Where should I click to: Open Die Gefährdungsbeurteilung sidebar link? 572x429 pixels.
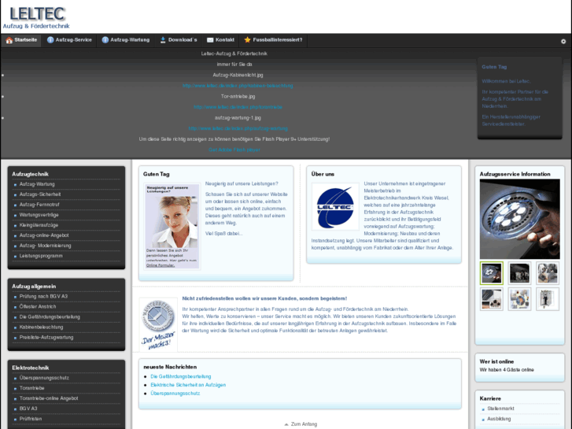click(50, 317)
